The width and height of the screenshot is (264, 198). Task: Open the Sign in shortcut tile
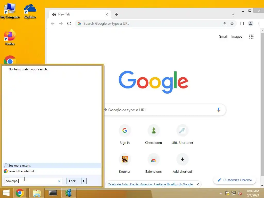click(125, 135)
